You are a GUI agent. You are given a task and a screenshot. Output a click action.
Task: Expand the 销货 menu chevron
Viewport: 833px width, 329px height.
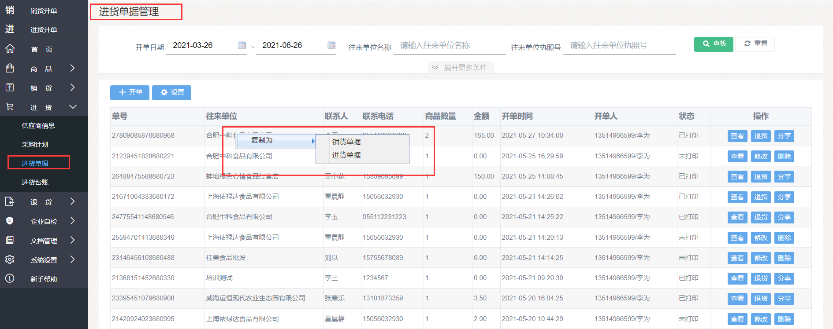73,88
